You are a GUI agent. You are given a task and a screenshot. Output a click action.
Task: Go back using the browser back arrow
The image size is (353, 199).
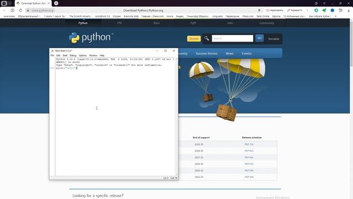[x=4, y=11]
